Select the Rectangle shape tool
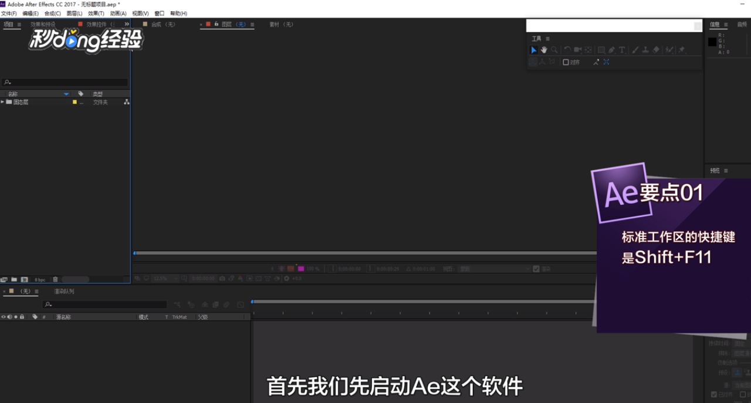 click(x=601, y=50)
